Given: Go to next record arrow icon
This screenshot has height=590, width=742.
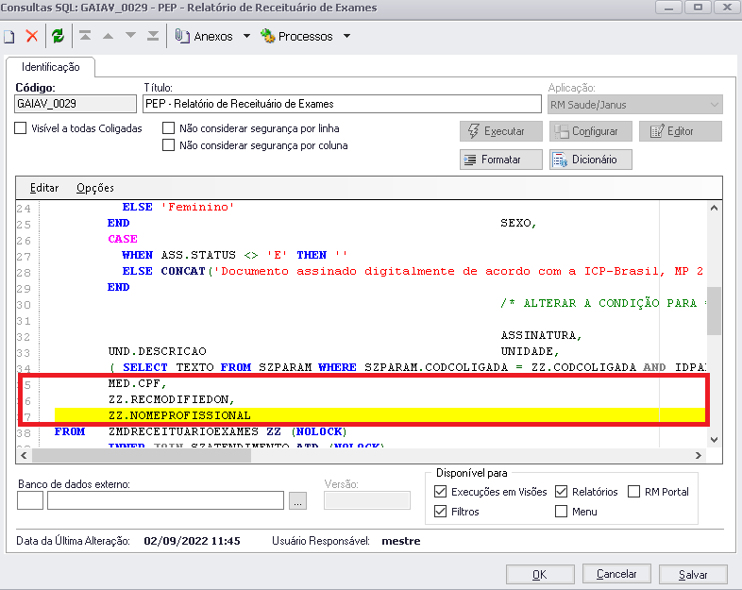Looking at the screenshot, I should click(x=130, y=37).
